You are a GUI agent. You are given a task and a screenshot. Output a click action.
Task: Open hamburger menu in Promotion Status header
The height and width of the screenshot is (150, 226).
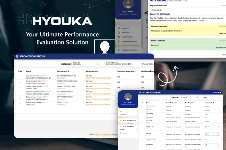tap(17, 56)
